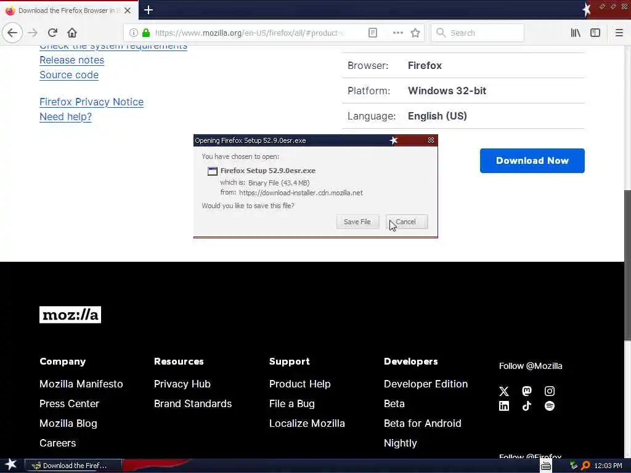Open Press Center footer link

click(69, 403)
